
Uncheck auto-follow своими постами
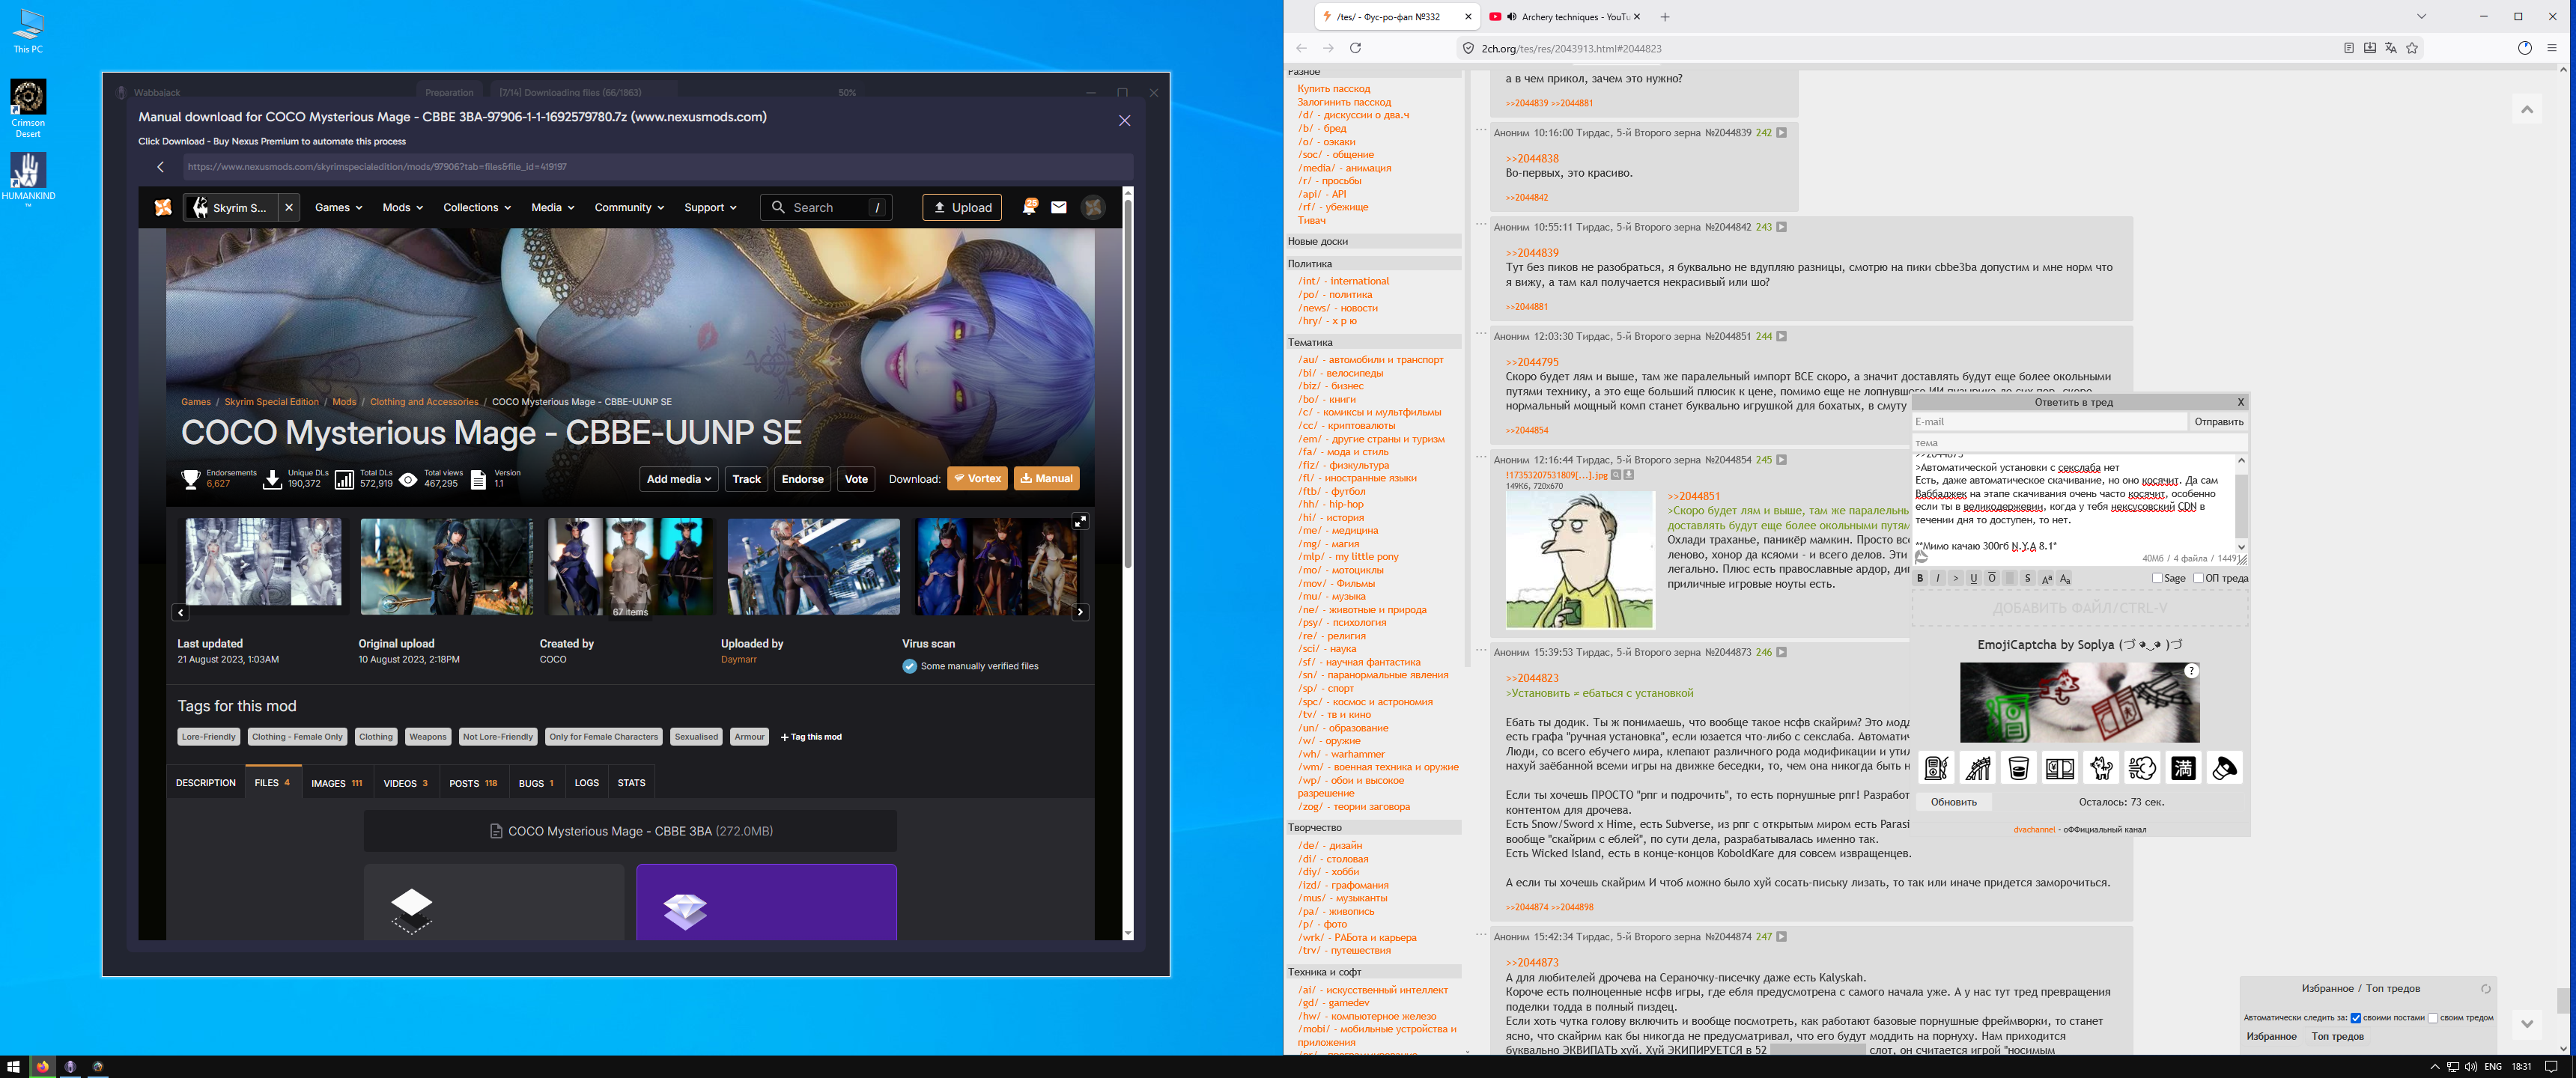[x=2355, y=1018]
